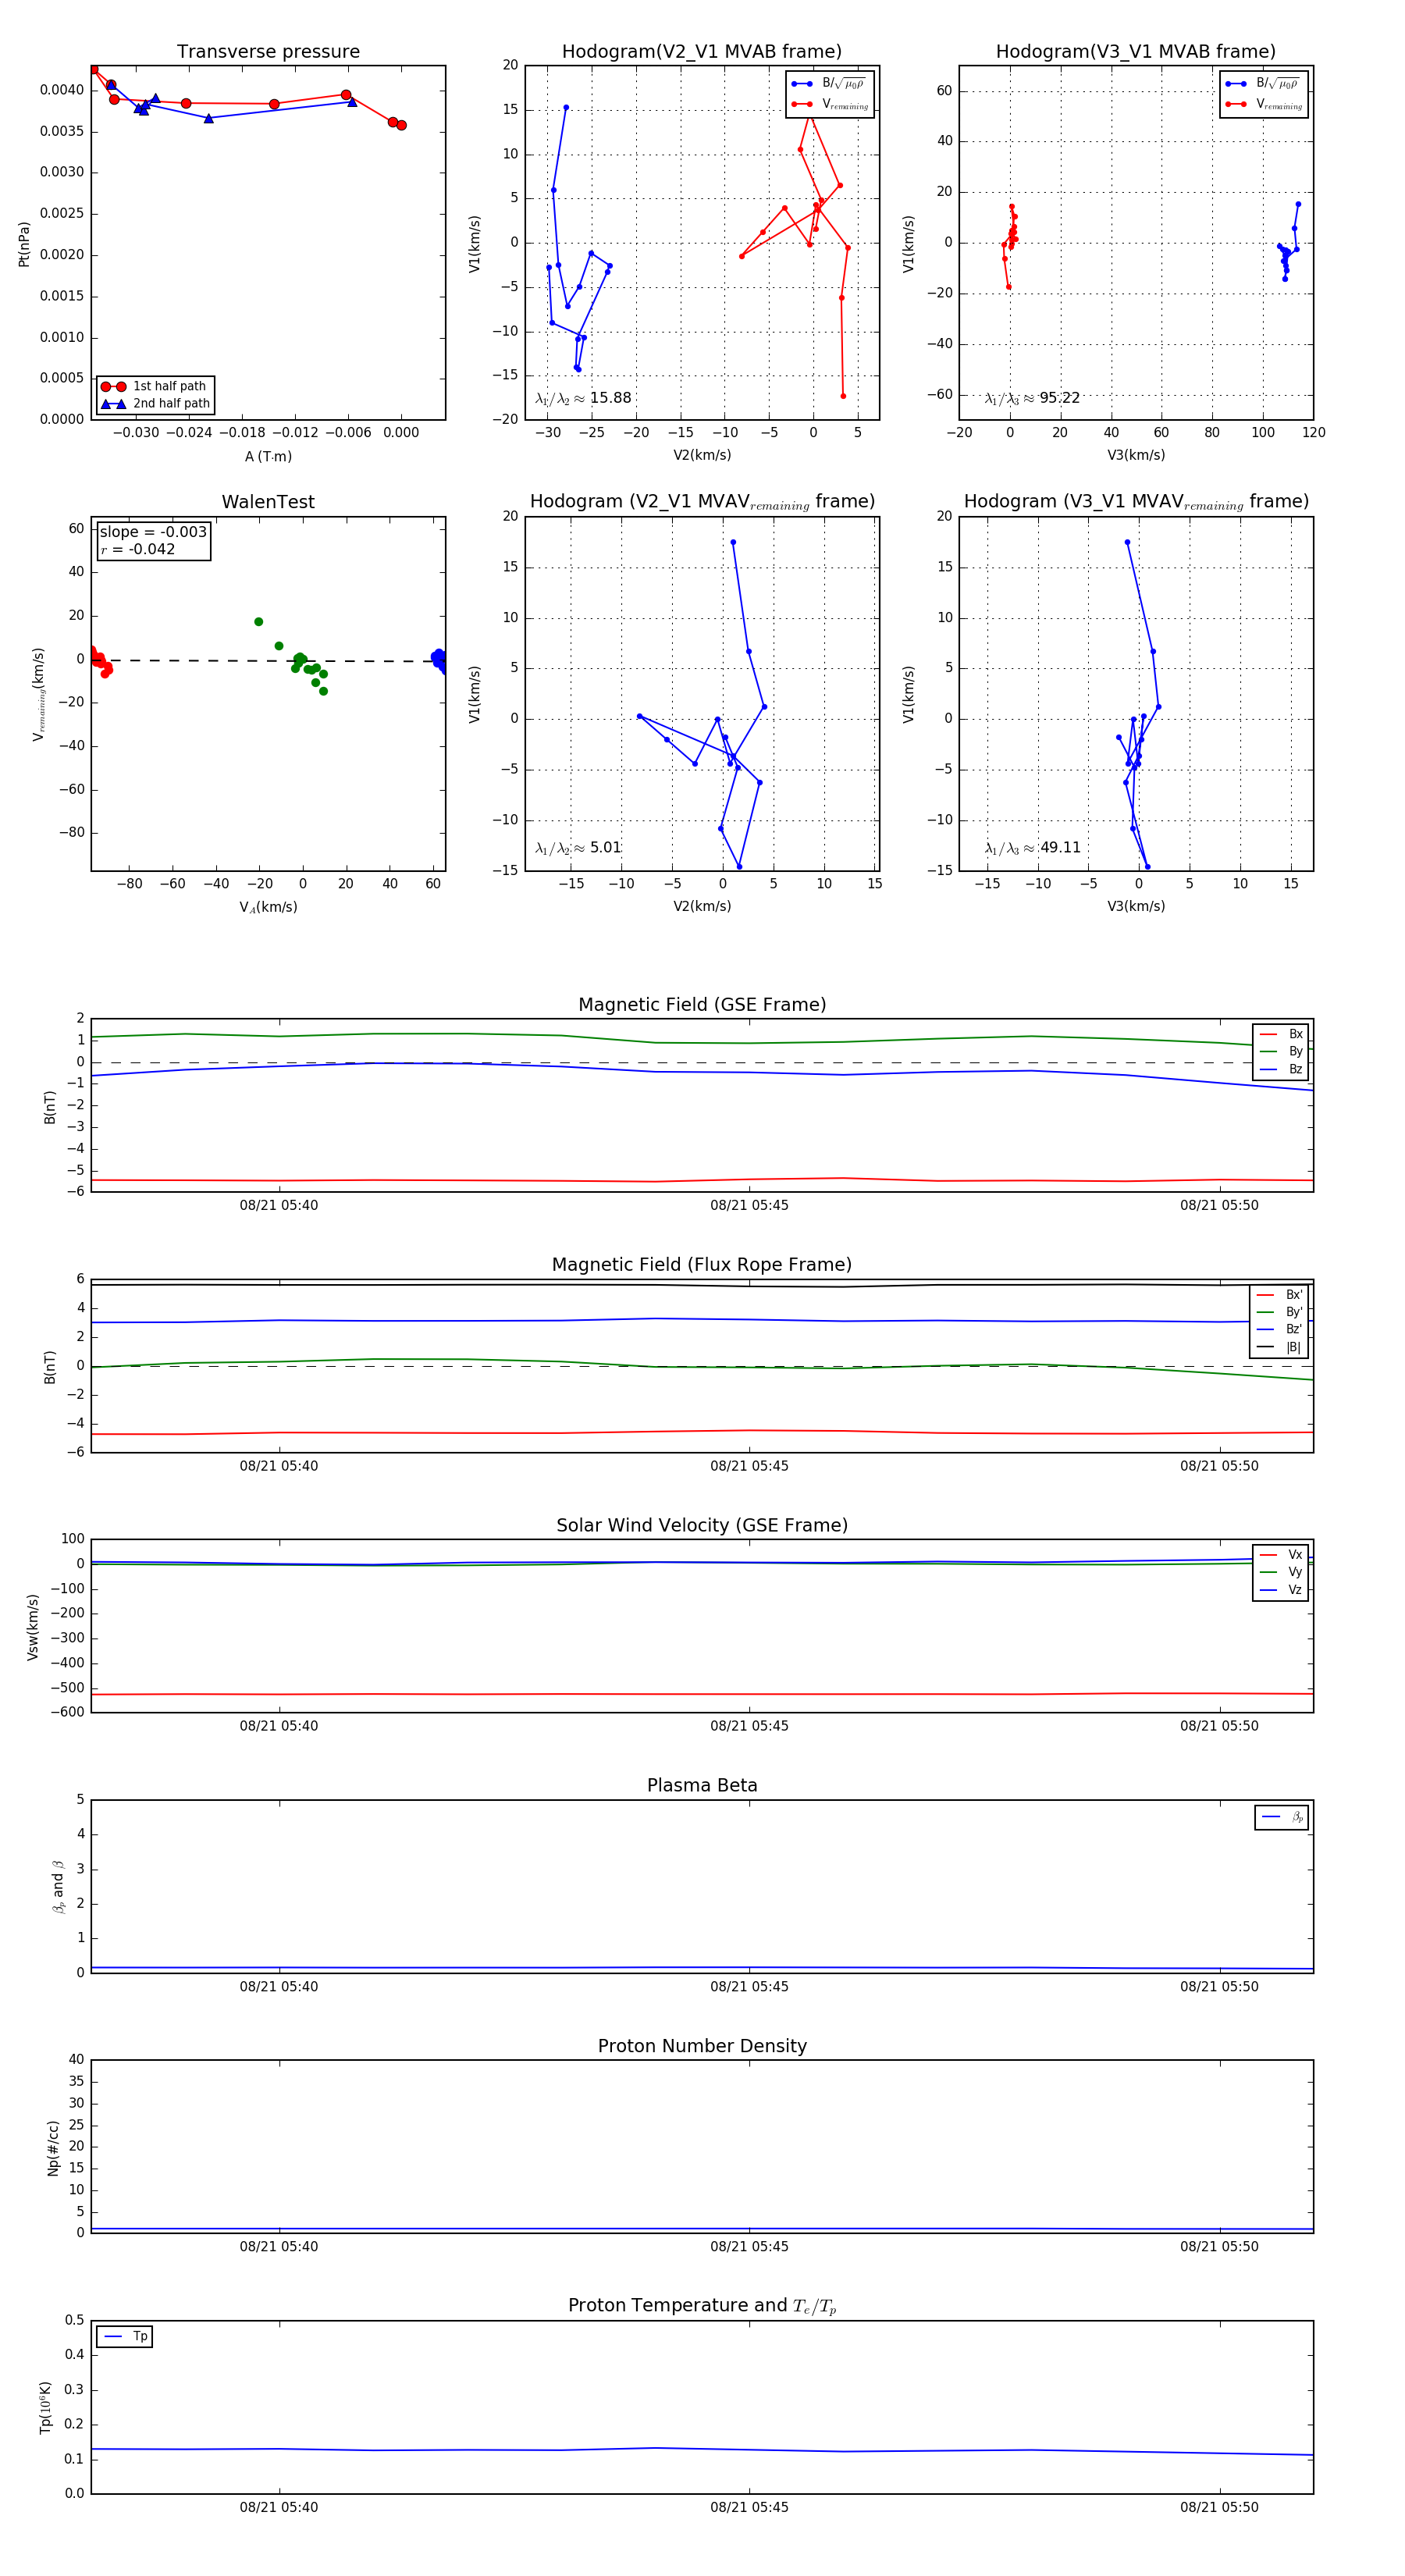The width and height of the screenshot is (1405, 2576).
Task: Click the 'Hodogram (V2_V1 MVAV remaining frame)' title
Action: click(x=702, y=502)
